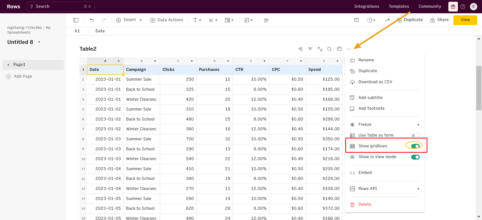Click the scrollbar up arrow
Image resolution: width=482 pixels, height=220 pixels.
tap(479, 39)
